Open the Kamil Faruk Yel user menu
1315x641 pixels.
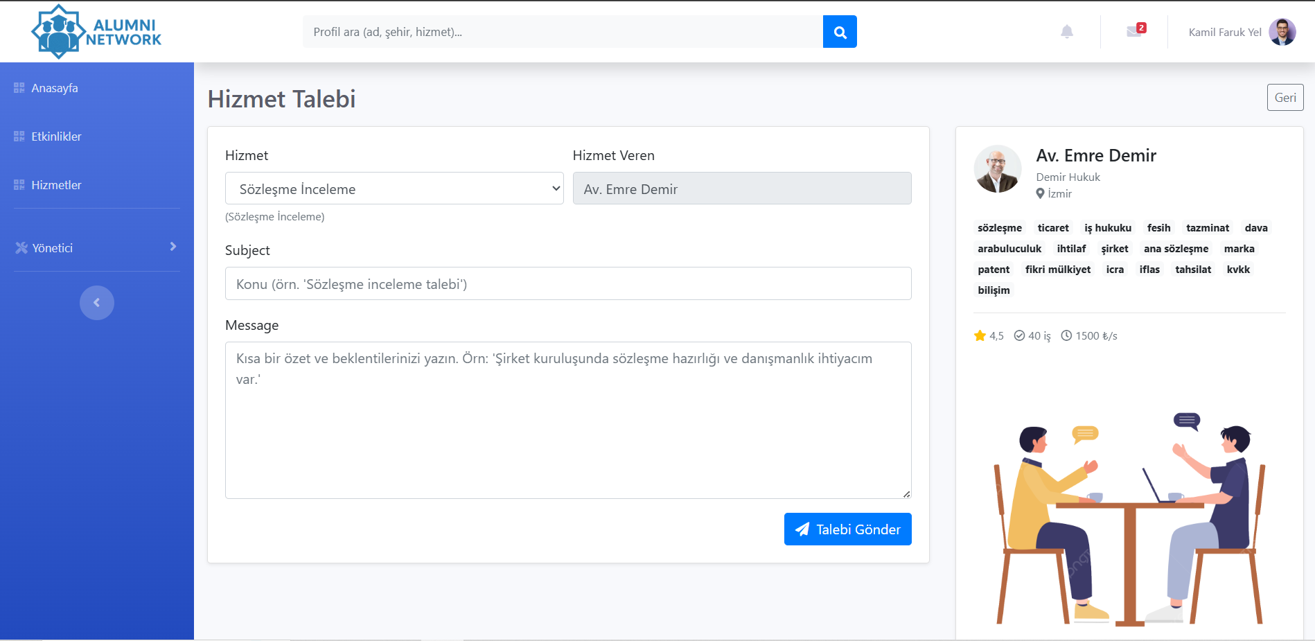[x=1225, y=33]
